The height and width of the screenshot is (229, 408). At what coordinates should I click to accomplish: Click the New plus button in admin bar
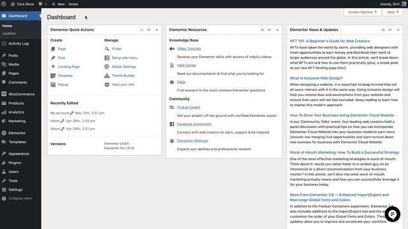coord(58,4)
